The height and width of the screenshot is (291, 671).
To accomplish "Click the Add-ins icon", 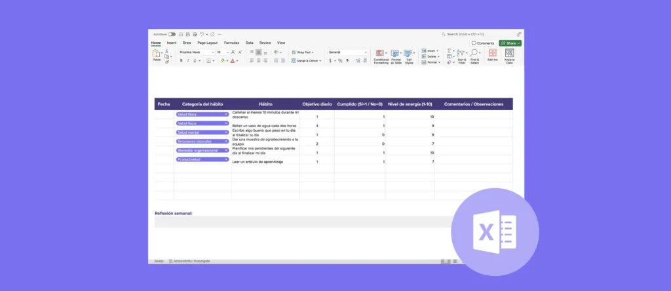I will pyautogui.click(x=492, y=54).
